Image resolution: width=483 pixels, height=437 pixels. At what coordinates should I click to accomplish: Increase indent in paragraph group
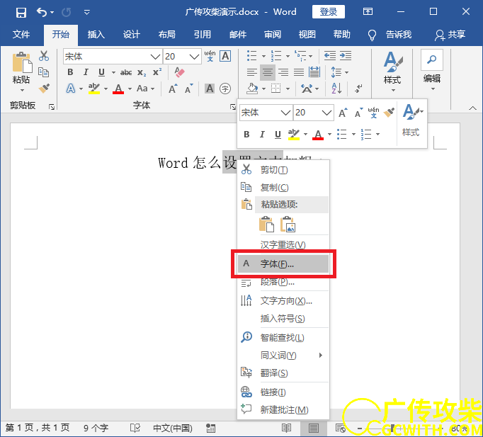(x=346, y=56)
